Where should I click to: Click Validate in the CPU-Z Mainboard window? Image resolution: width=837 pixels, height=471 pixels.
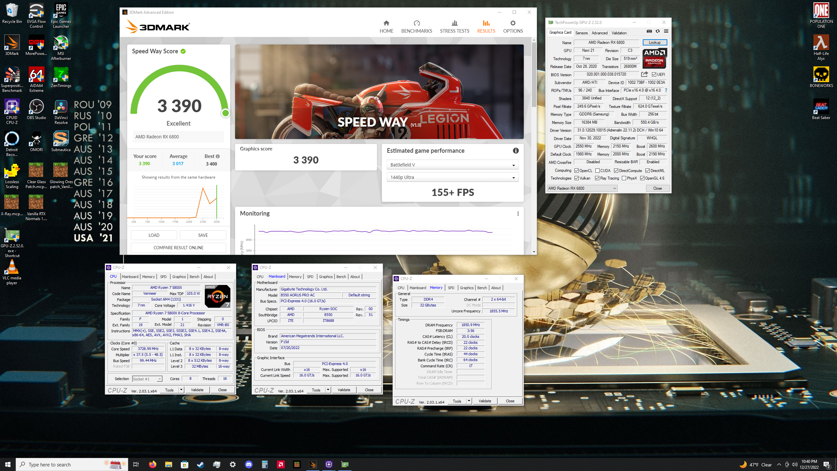344,390
